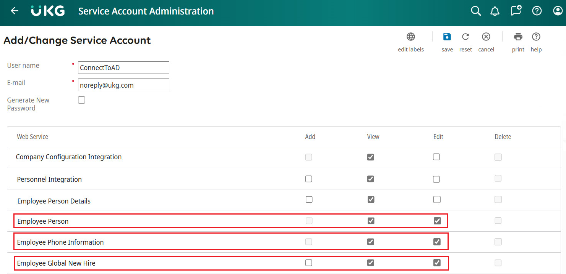The height and width of the screenshot is (274, 566).
Task: Click the View column header
Action: (x=373, y=136)
